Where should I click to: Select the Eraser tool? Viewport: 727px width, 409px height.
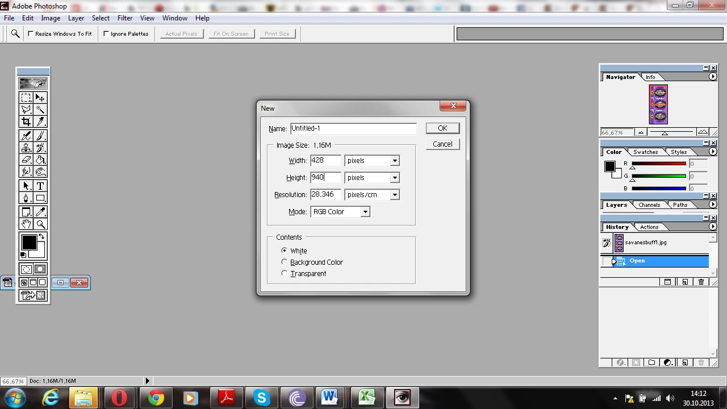coord(26,160)
